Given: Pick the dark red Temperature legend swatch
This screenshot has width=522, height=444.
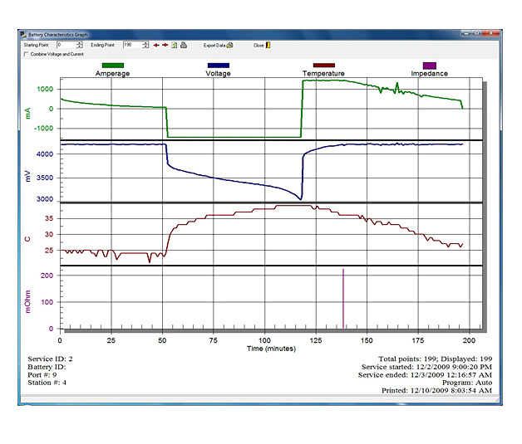Looking at the screenshot, I should 323,65.
